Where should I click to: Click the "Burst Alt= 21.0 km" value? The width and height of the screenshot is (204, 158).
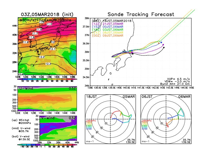click(175, 84)
